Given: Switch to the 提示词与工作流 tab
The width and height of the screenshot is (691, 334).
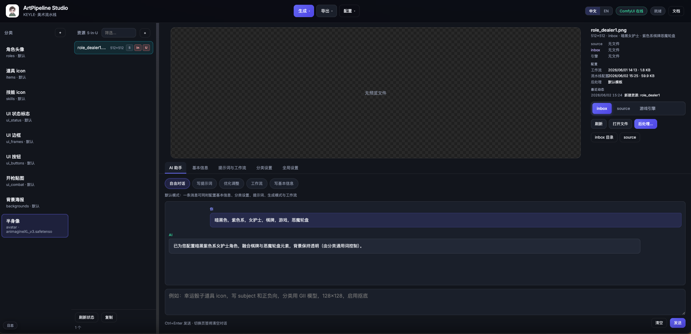Looking at the screenshot, I should click(232, 168).
